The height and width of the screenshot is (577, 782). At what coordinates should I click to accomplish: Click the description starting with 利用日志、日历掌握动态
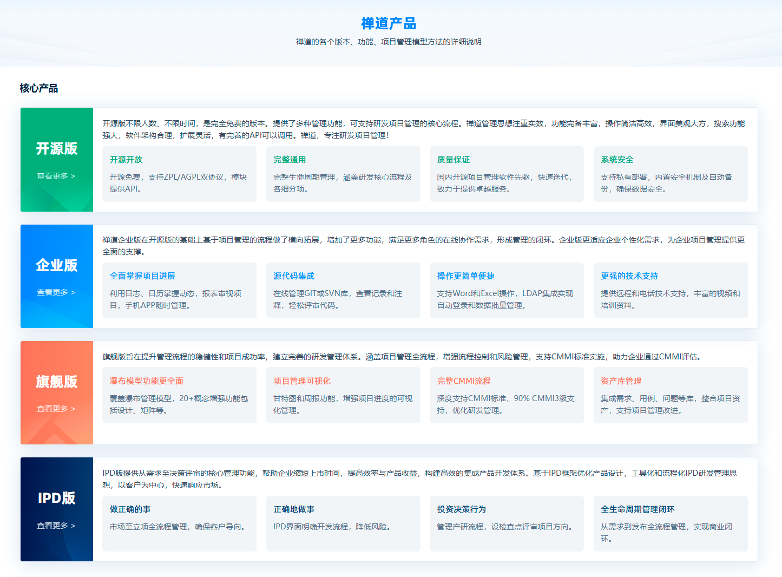[x=176, y=299]
